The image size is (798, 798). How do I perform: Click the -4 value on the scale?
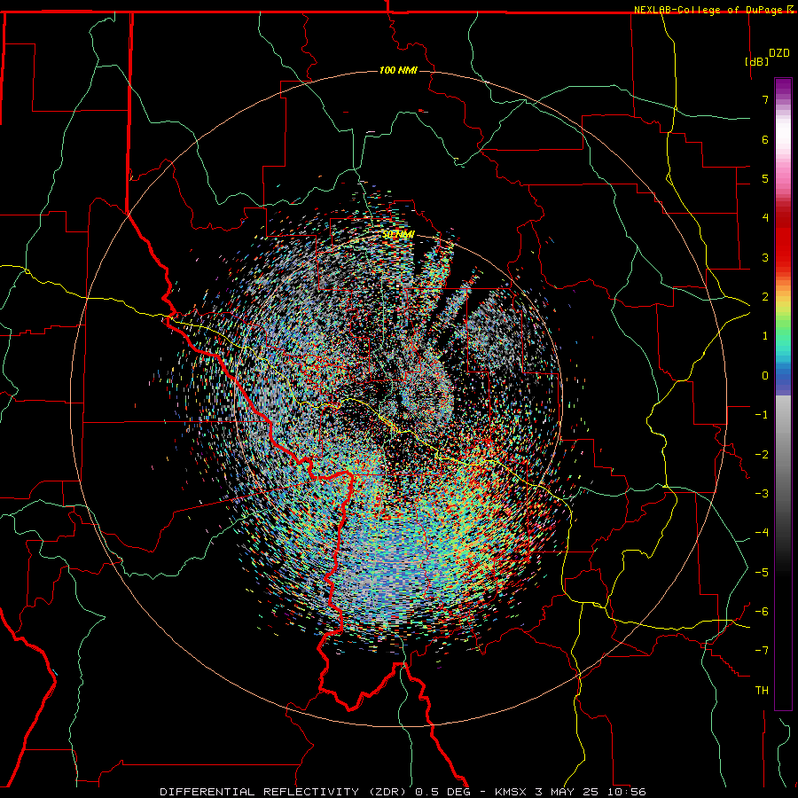point(762,533)
